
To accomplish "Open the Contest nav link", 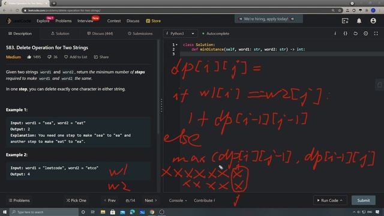I will [x=114, y=21].
